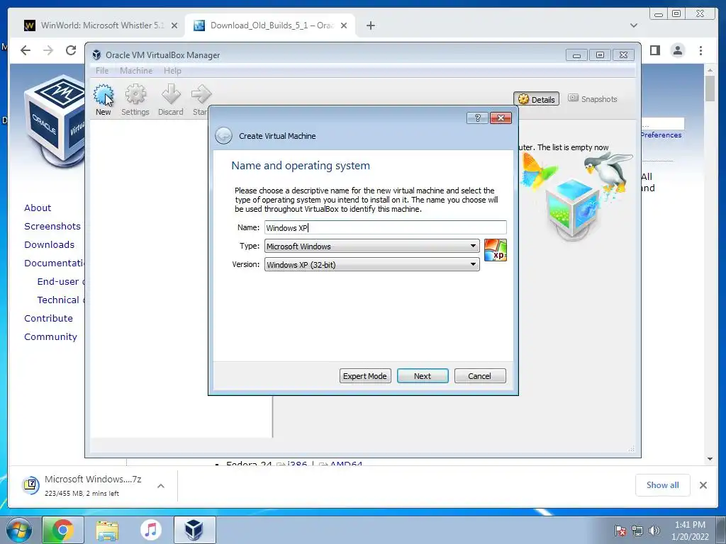
Task: Click the Expert Mode button
Action: (x=365, y=376)
